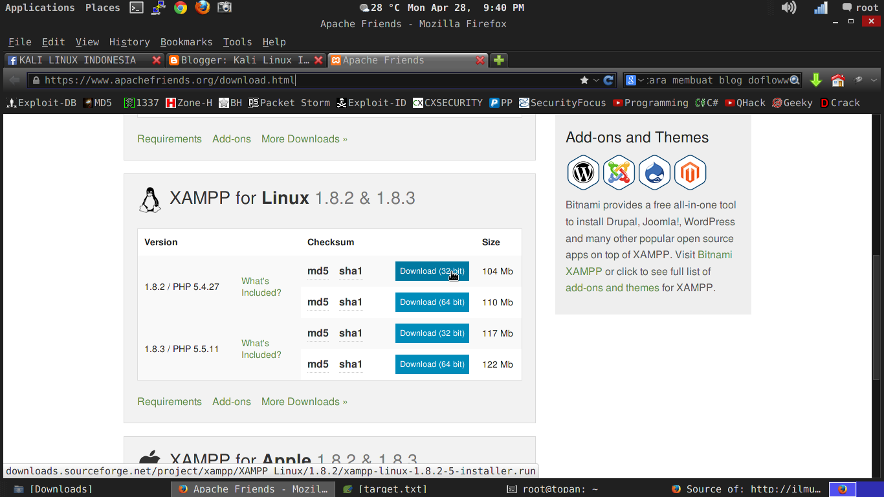Click the network signal bars icon
Image resolution: width=884 pixels, height=497 pixels.
tap(821, 8)
